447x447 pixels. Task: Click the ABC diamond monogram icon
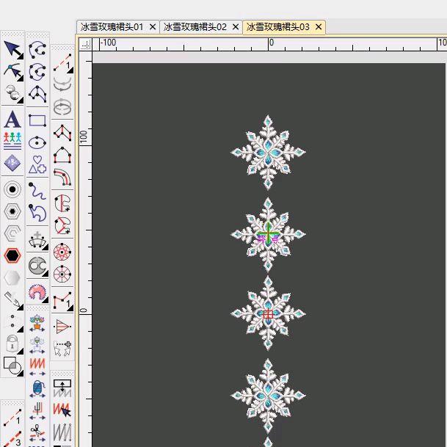pos(12,163)
